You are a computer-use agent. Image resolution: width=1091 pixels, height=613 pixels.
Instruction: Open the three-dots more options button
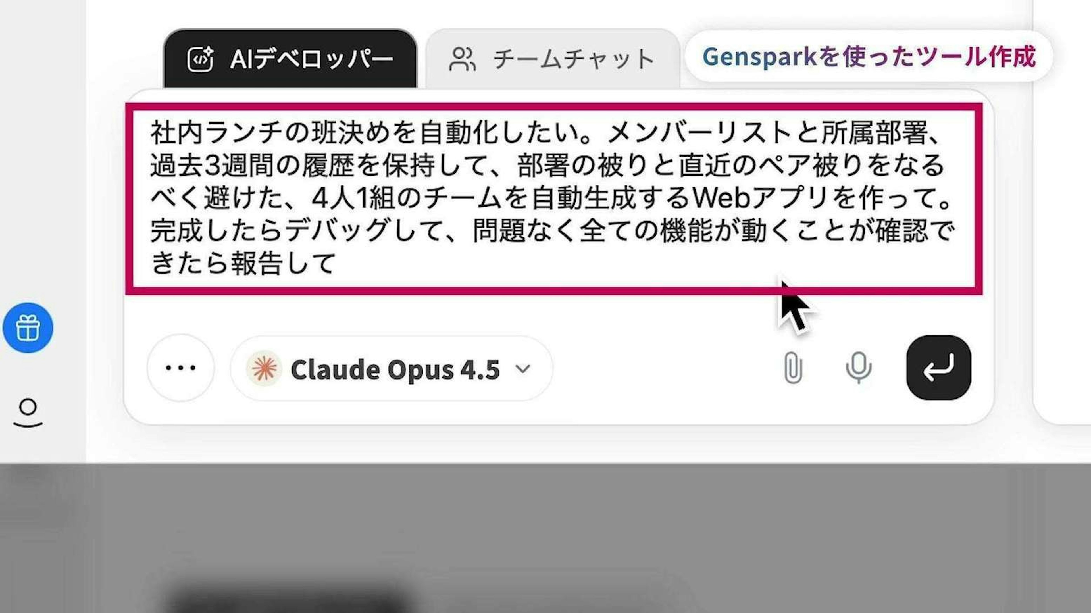pos(181,368)
